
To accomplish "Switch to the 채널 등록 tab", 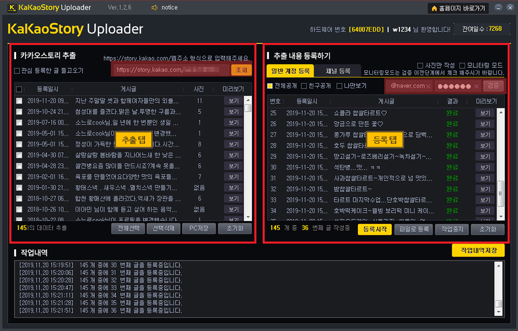I will [337, 71].
